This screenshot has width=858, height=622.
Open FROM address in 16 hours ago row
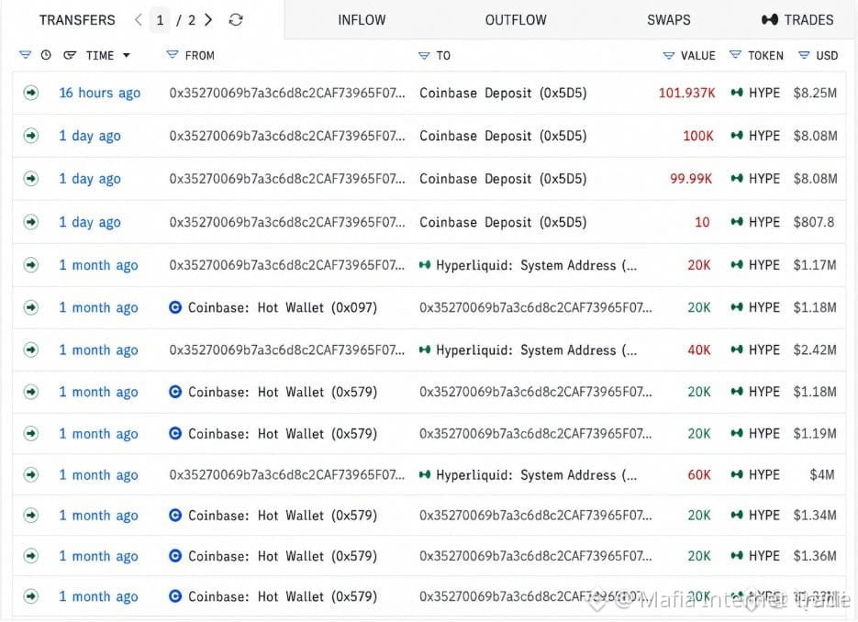click(287, 93)
